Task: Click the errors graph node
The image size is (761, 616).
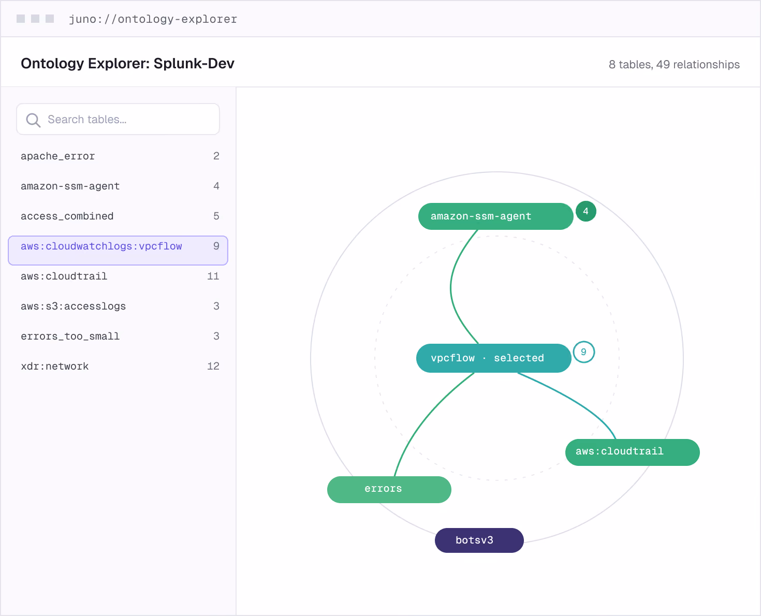Action: (389, 490)
